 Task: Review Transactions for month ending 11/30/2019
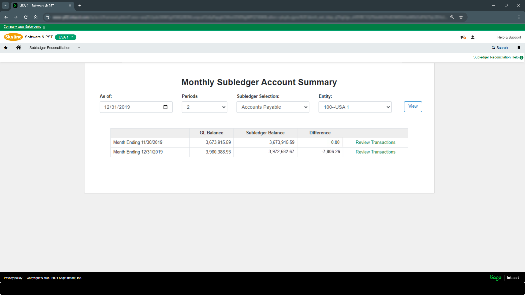375,142
